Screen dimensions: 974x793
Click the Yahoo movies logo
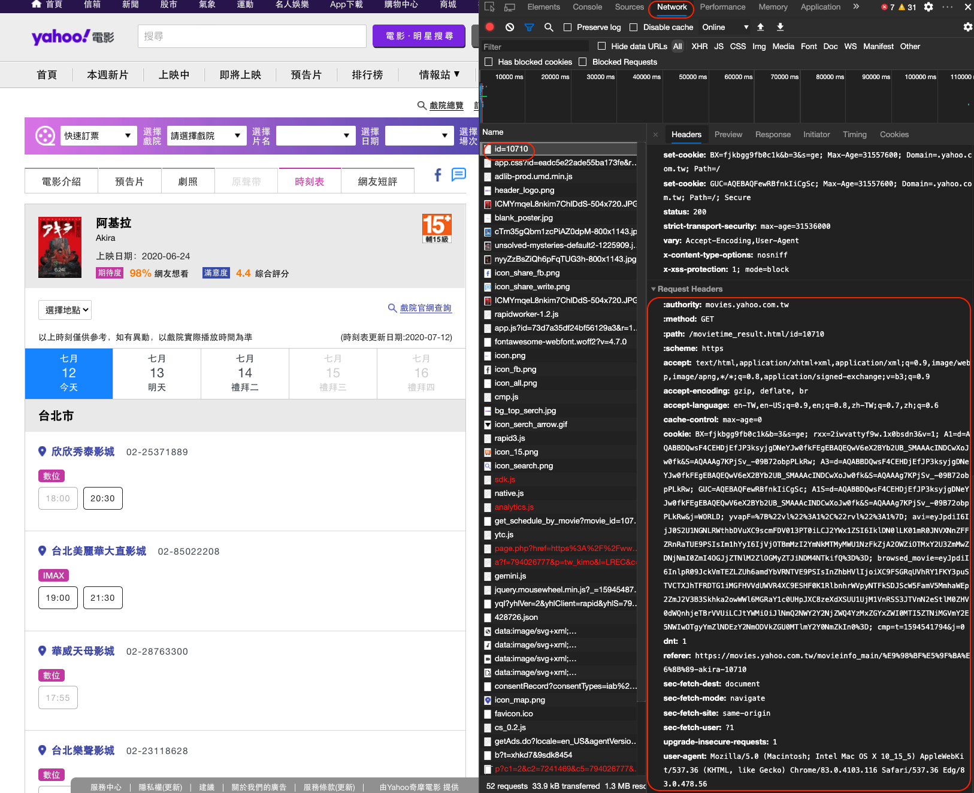72,37
